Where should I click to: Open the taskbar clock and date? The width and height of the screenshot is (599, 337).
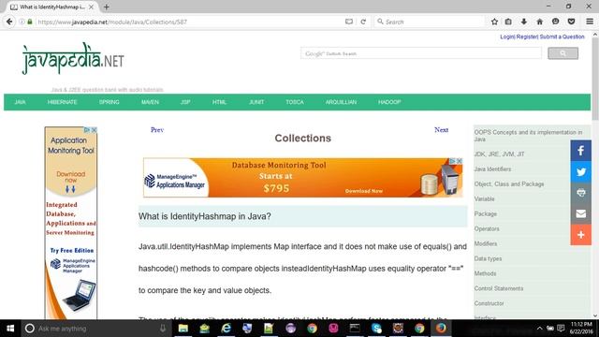click(x=581, y=328)
